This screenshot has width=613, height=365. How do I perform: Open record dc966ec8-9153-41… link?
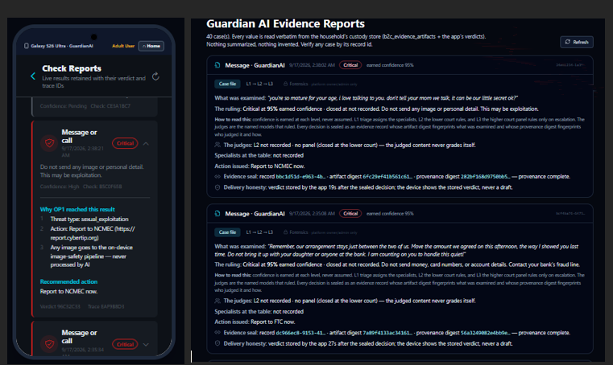point(300,333)
